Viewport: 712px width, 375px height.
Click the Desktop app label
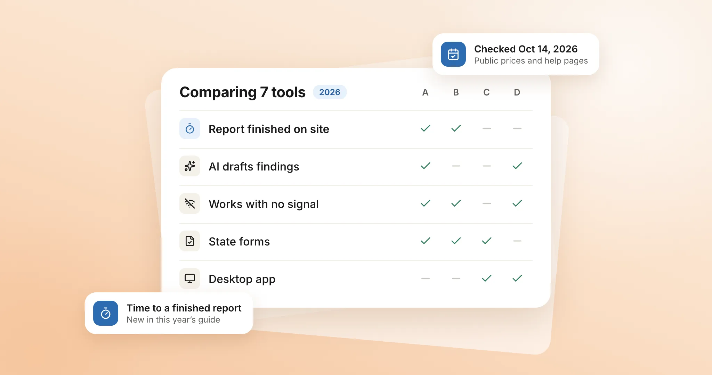click(x=242, y=279)
